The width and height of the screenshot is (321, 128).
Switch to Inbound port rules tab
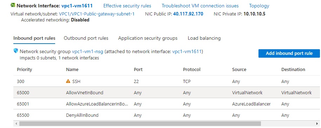pyautogui.click(x=34, y=38)
